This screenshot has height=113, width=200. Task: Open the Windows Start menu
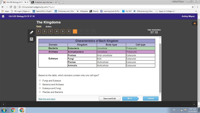pos(4,110)
